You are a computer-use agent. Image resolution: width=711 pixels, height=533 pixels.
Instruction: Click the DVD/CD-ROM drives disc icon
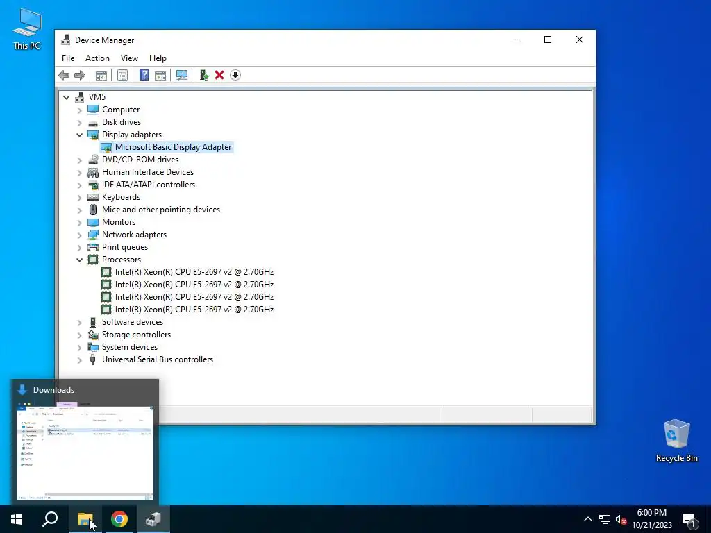93,160
